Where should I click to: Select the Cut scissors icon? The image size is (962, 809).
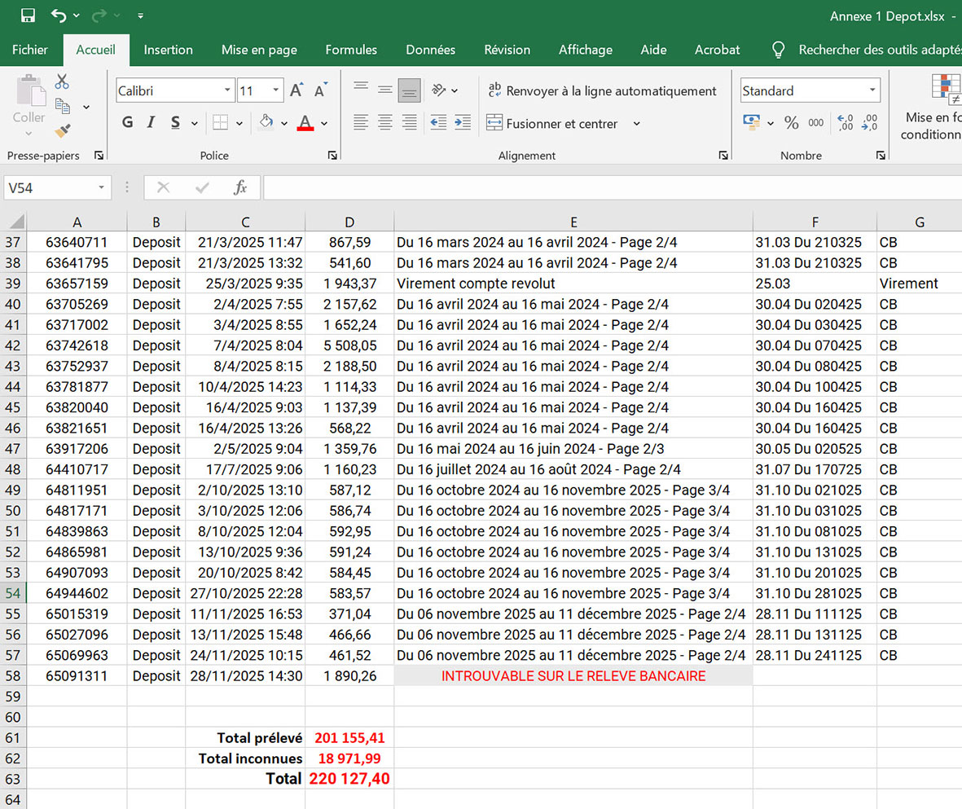click(62, 81)
